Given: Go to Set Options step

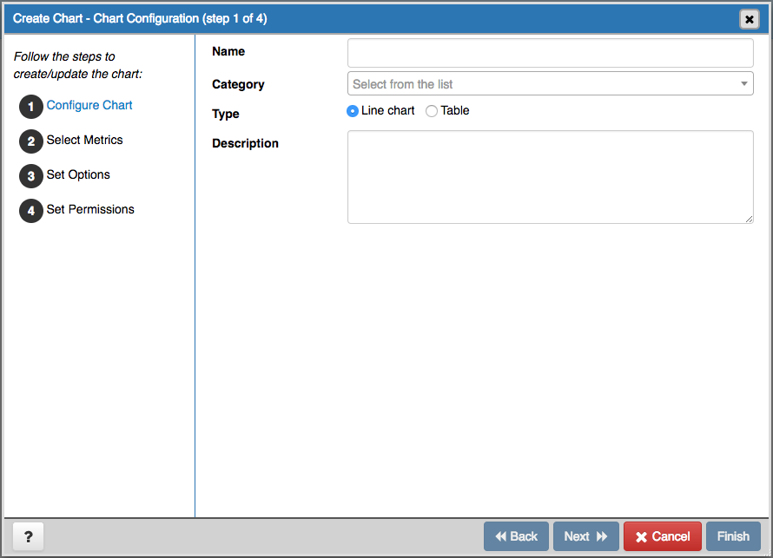Looking at the screenshot, I should 78,174.
